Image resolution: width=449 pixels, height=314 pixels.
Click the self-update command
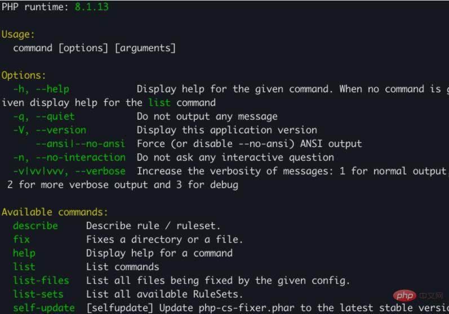(x=44, y=308)
